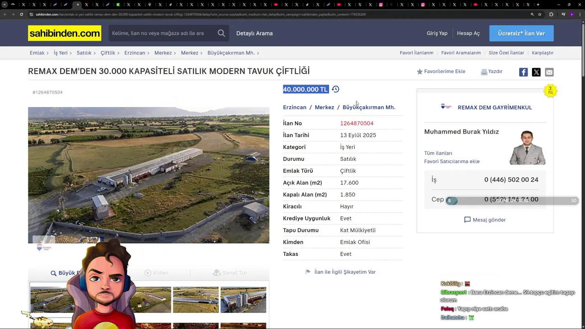Click the search magnifier icon

tap(221, 33)
